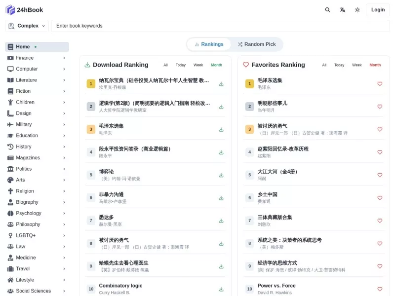Viewport: 395px width, 296px height.
Task: Expand the Computer category chevron
Action: point(64,69)
